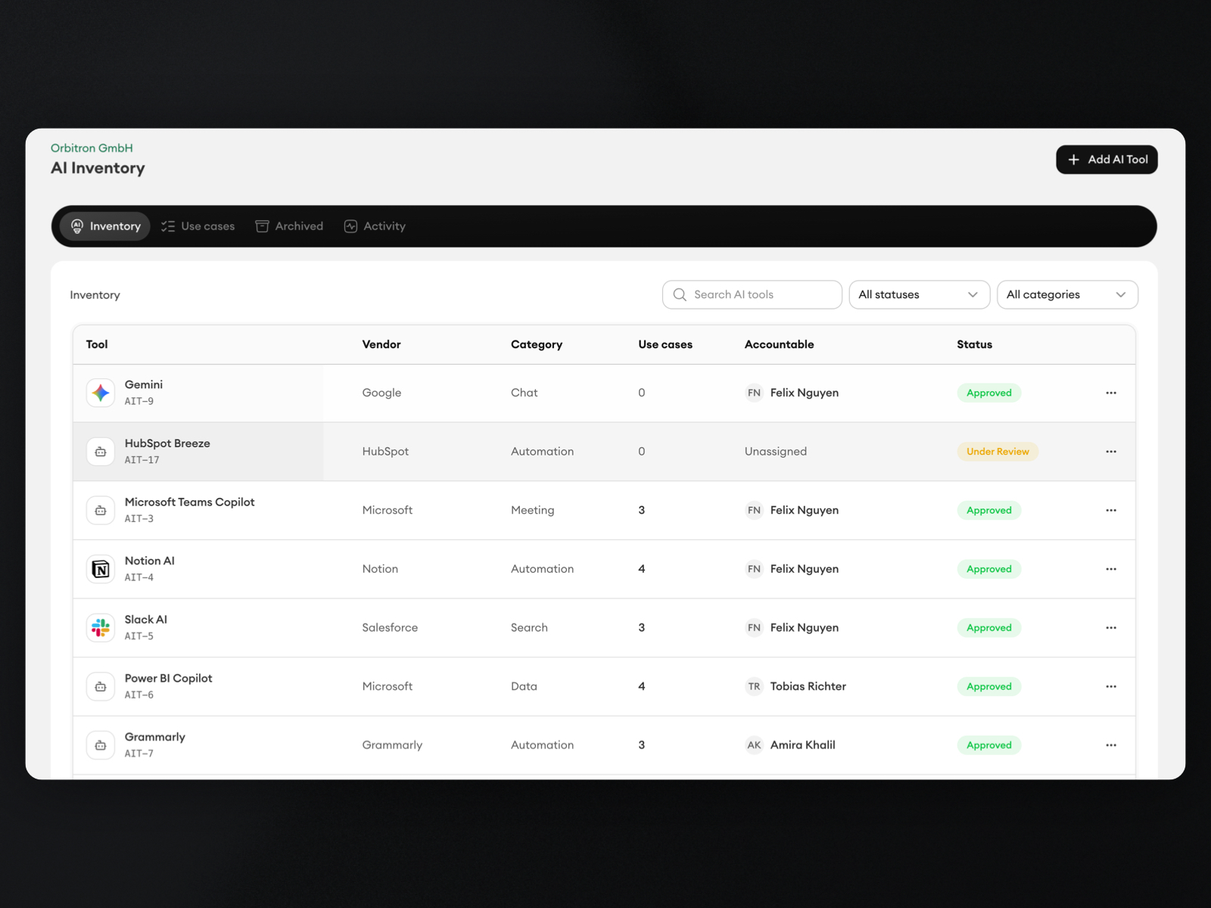Viewport: 1211px width, 908px height.
Task: Click the Under Review badge for HubSpot Breeze
Action: click(x=998, y=452)
